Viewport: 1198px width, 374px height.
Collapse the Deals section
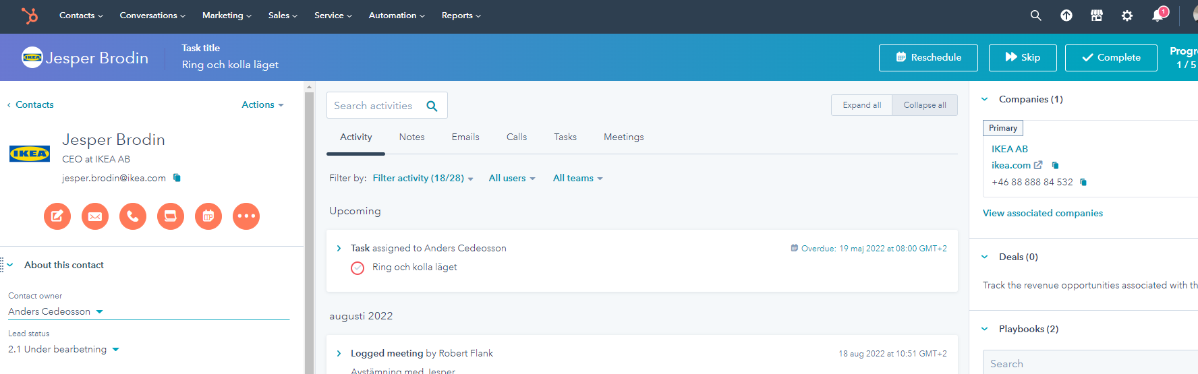click(985, 257)
